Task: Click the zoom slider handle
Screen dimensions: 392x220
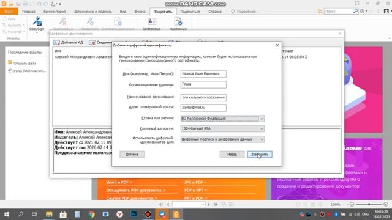Action: [369, 204]
